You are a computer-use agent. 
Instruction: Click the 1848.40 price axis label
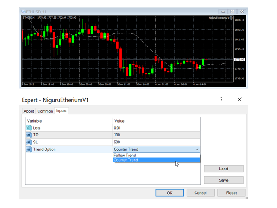(239, 20)
